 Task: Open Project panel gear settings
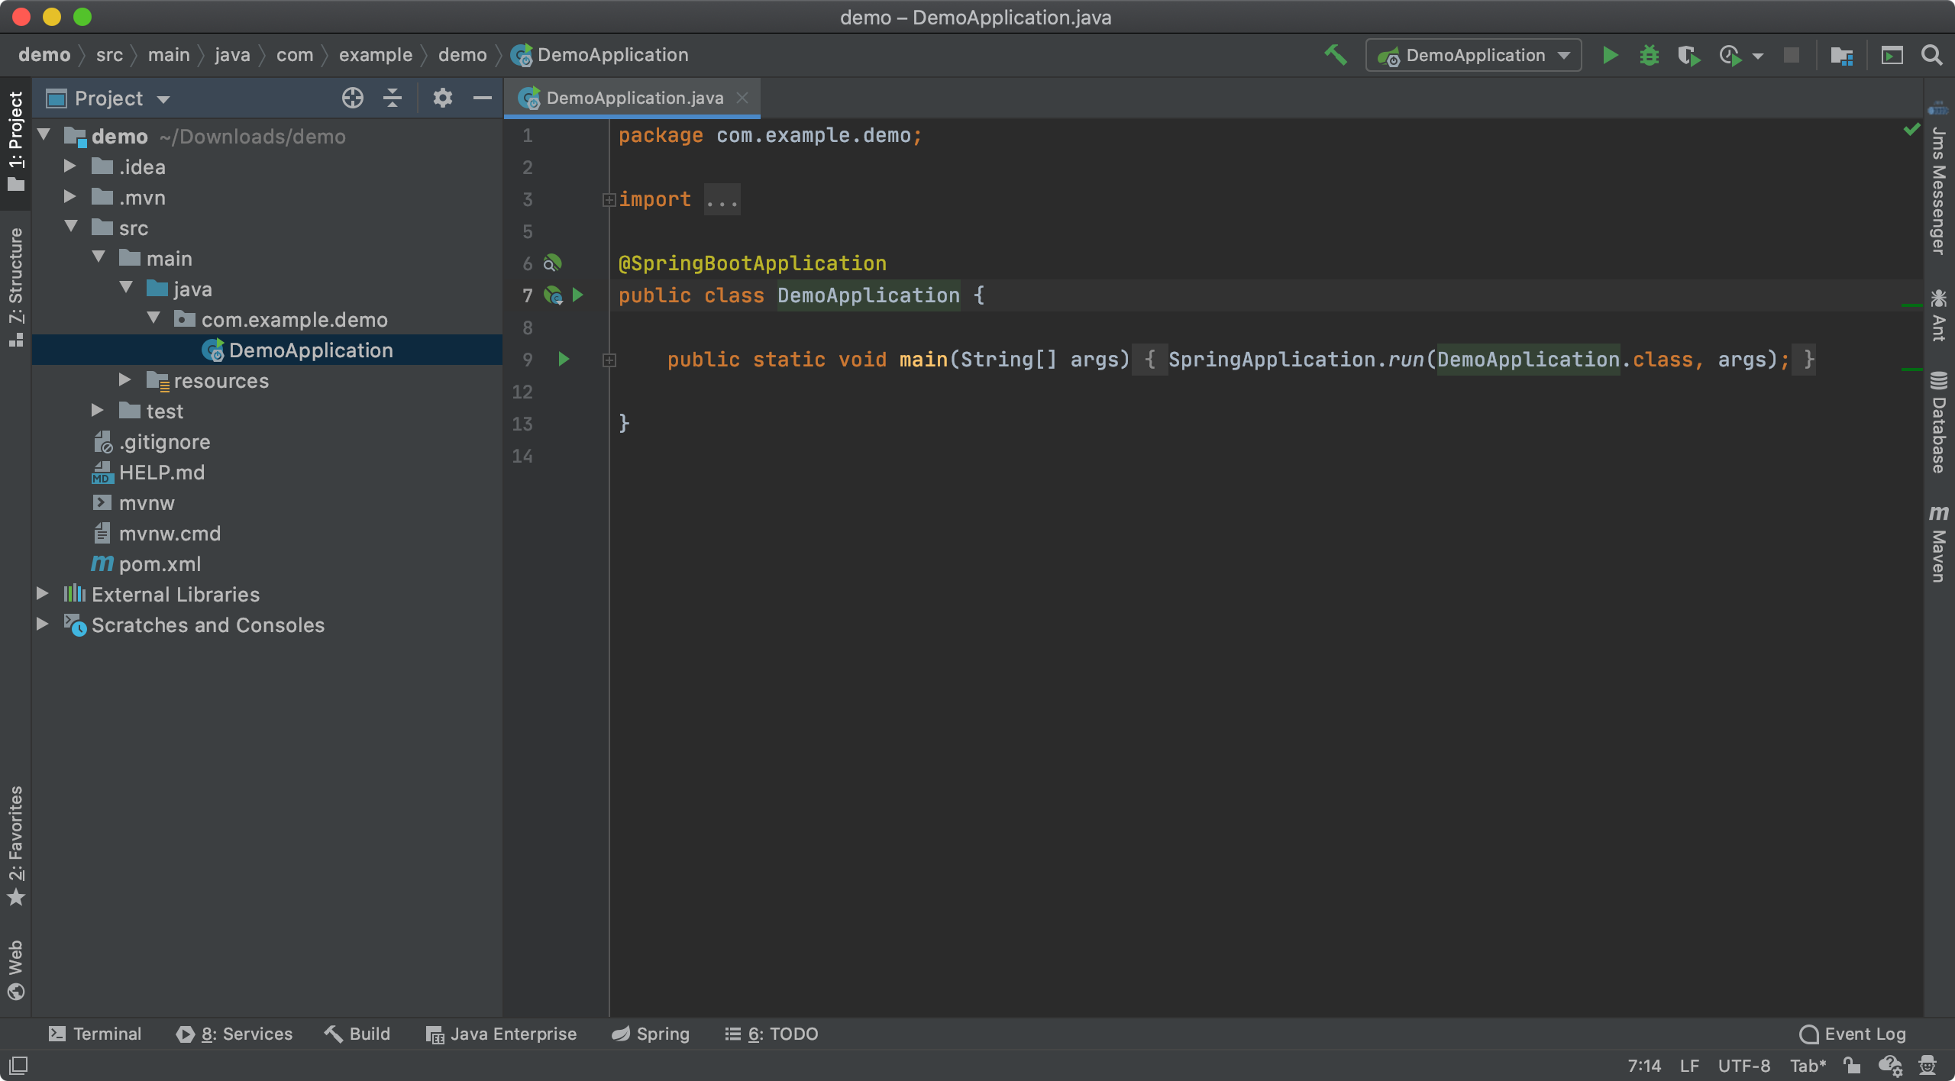(442, 98)
